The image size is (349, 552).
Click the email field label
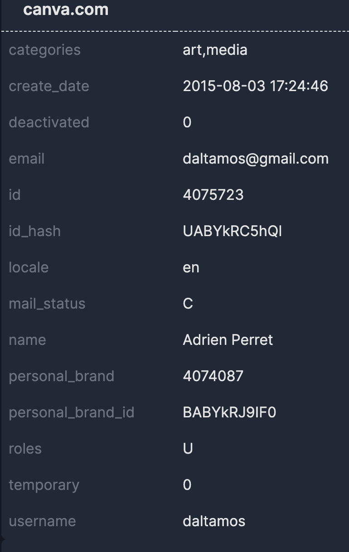pyautogui.click(x=27, y=159)
